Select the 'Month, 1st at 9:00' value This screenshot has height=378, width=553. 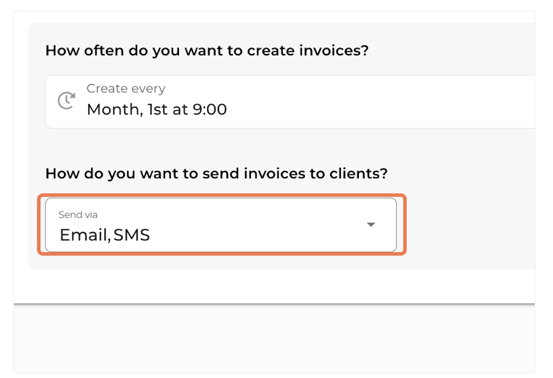tap(157, 109)
